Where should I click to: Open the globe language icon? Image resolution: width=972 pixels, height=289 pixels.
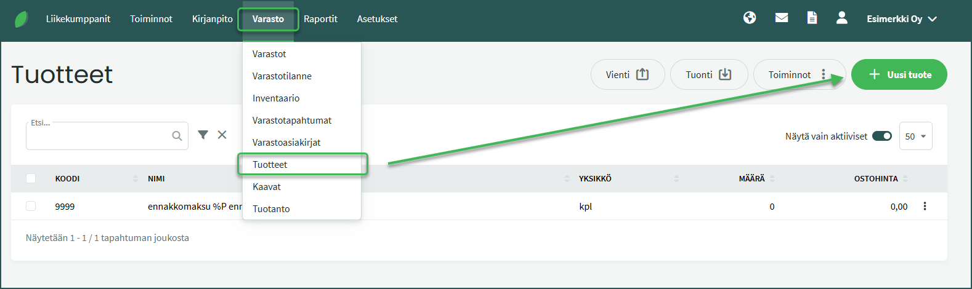750,18
